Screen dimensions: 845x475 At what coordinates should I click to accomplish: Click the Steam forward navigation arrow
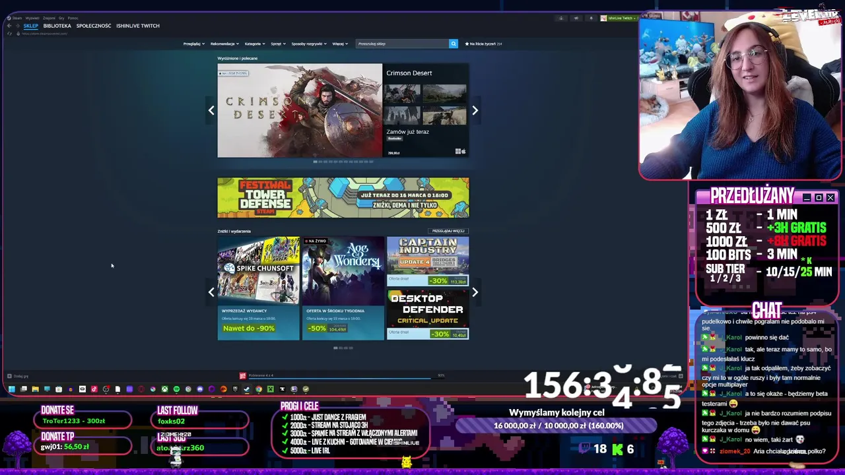click(17, 26)
